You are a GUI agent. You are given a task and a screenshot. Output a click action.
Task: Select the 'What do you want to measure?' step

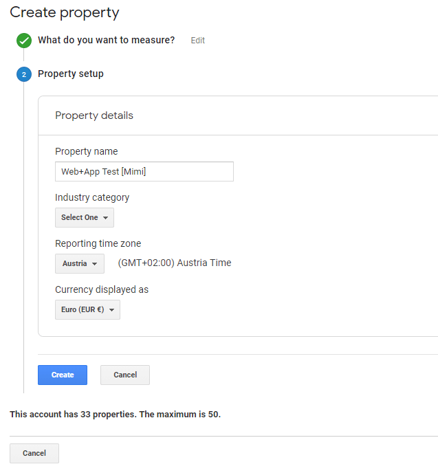106,41
